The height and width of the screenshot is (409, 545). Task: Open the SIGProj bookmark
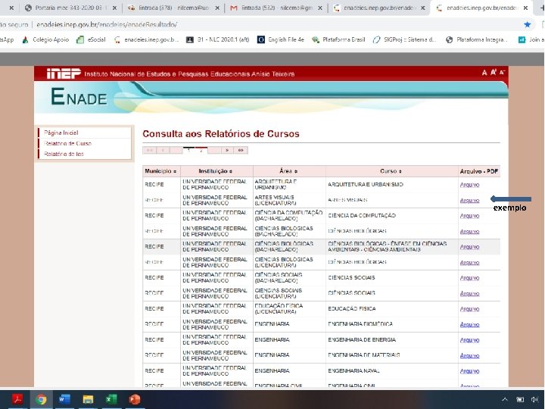pyautogui.click(x=404, y=39)
